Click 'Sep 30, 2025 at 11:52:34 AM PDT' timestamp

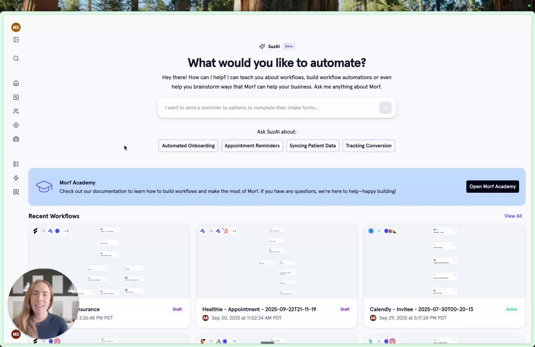tap(247, 318)
